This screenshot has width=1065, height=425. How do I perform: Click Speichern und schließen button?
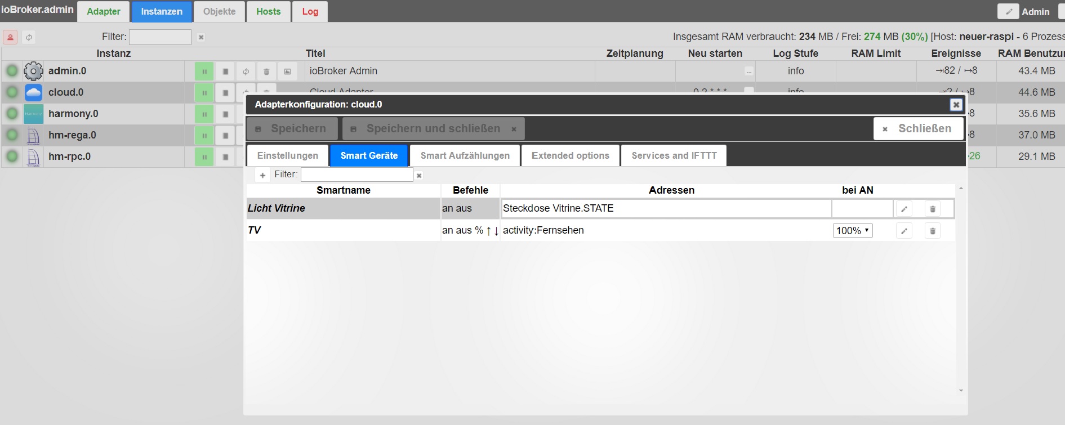click(434, 128)
